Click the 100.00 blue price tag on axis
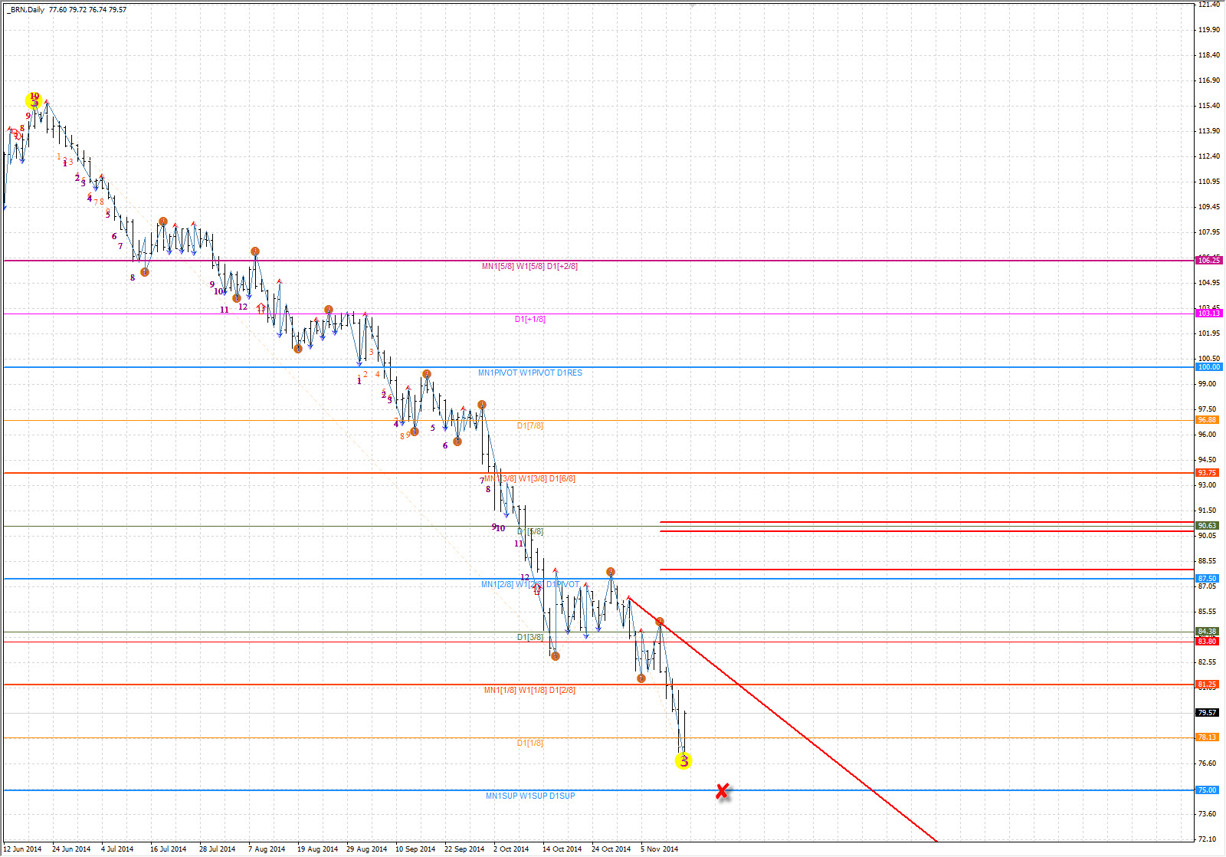Screen dimensions: 1226x857 [1208, 367]
